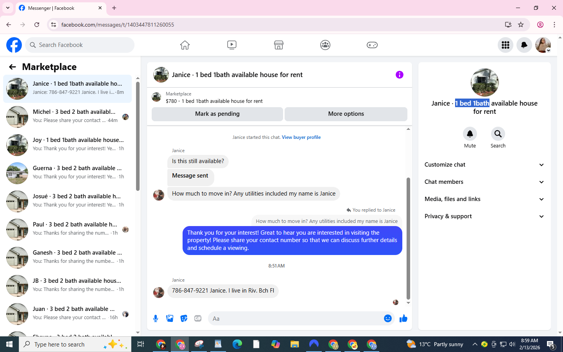Click Mark as pending button

[217, 114]
